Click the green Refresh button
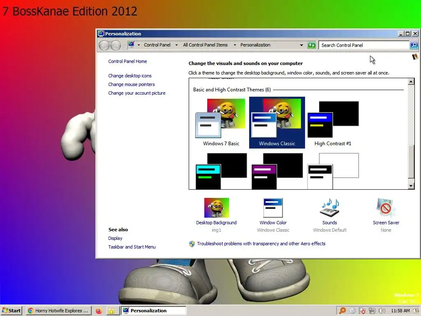421x316 pixels. 312,45
